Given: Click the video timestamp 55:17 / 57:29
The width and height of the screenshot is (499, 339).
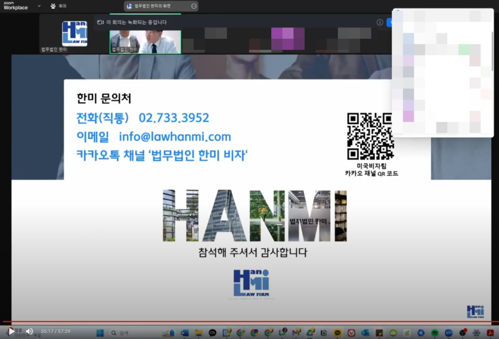Looking at the screenshot, I should point(56,331).
